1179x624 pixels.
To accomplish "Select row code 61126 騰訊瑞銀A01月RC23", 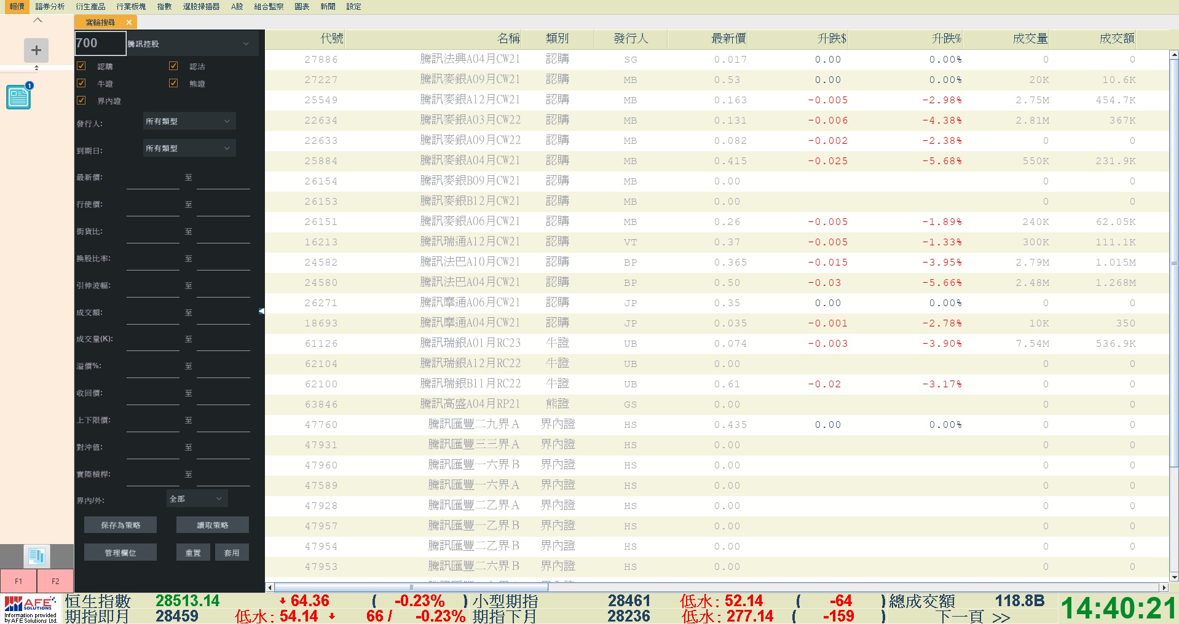I will tap(717, 344).
